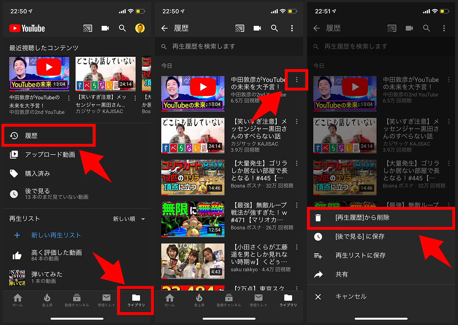Go back from 履歴 in middle screen
The image size is (458, 325).
tap(164, 28)
